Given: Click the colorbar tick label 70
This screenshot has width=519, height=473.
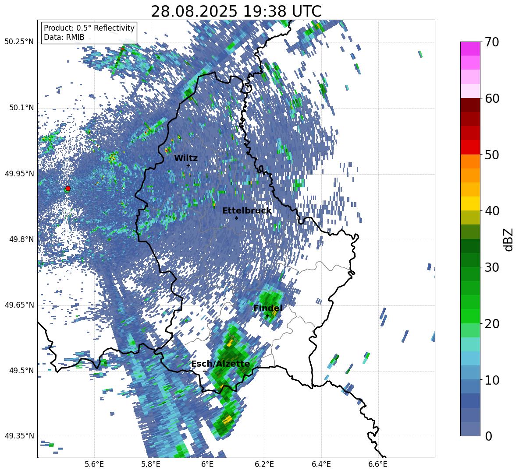Looking at the screenshot, I should (492, 42).
